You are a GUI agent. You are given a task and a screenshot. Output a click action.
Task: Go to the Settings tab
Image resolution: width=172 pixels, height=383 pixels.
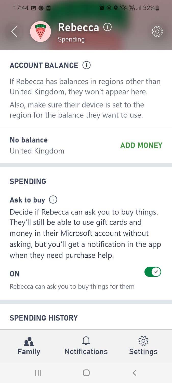pos(143,351)
